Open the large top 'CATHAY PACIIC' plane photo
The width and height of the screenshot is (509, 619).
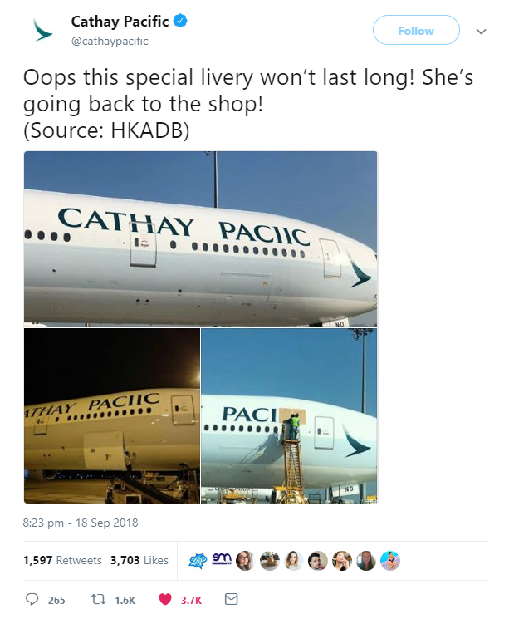[x=200, y=238]
